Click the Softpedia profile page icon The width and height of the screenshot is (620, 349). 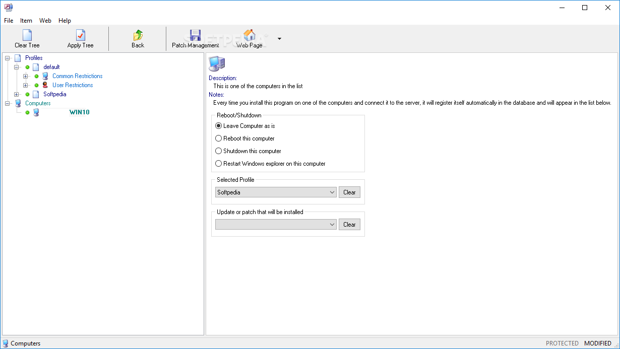point(36,94)
